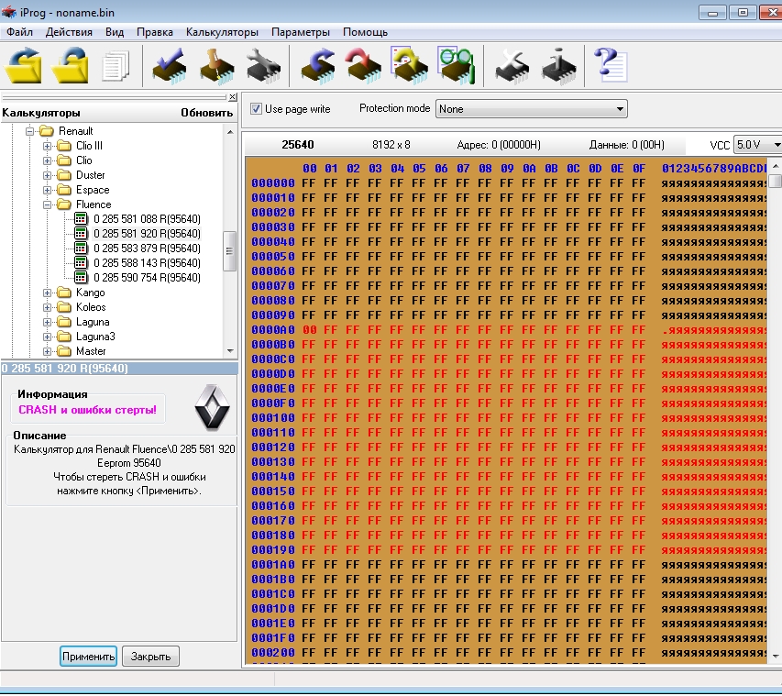Click the hex editor scrollbar up arrow
This screenshot has width=782, height=696.
[776, 166]
